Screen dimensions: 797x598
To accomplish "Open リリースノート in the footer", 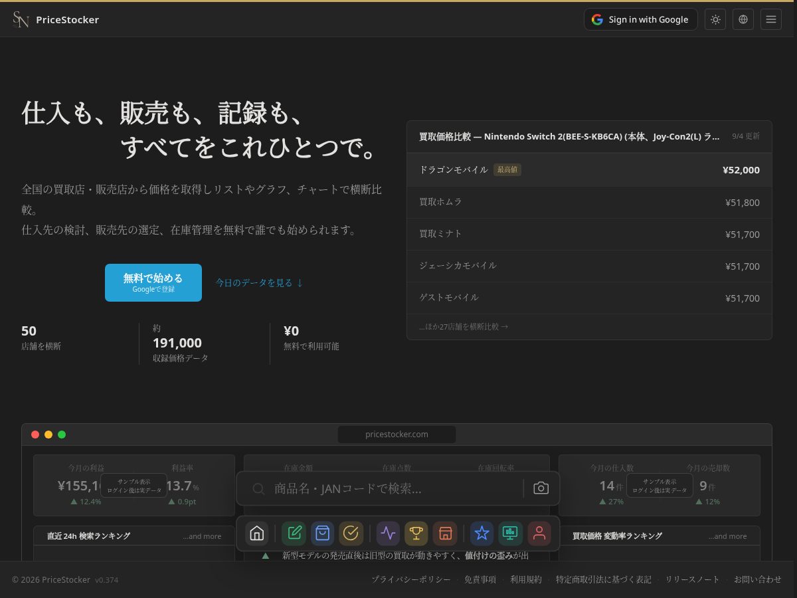I will (x=693, y=579).
